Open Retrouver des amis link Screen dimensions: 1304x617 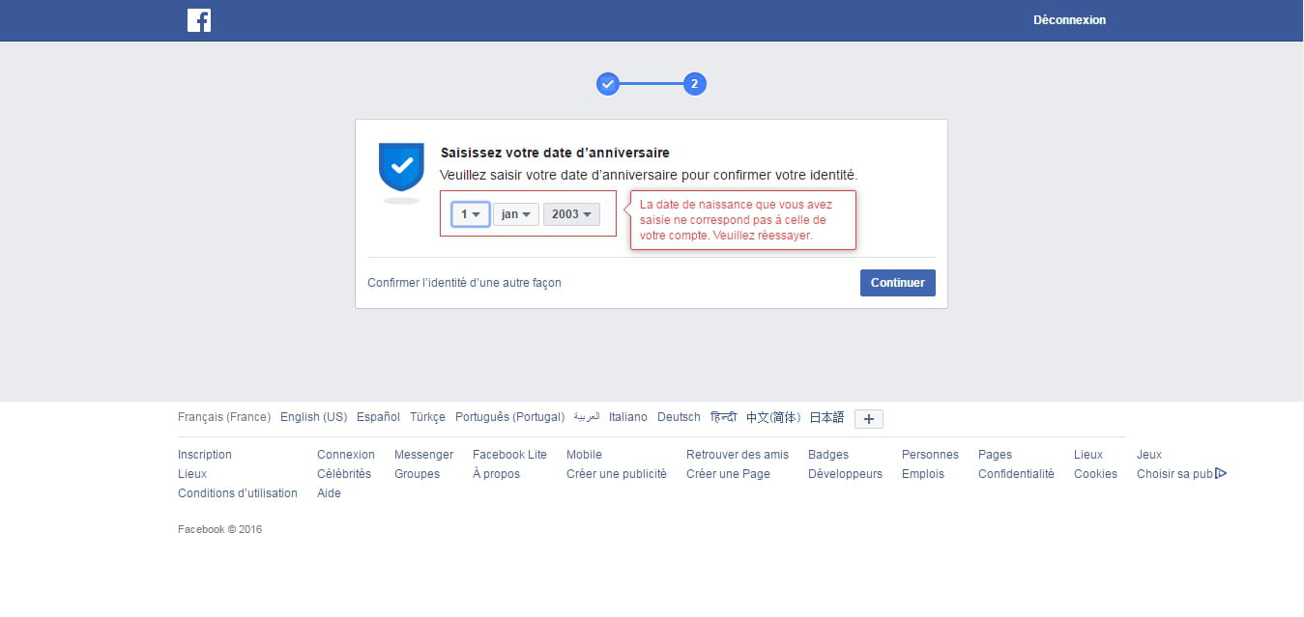(738, 455)
